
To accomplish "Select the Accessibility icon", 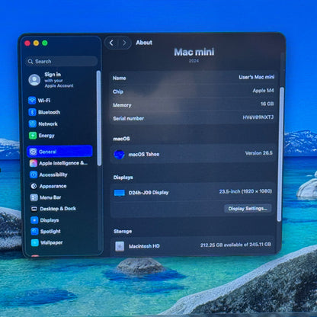I will tap(34, 175).
